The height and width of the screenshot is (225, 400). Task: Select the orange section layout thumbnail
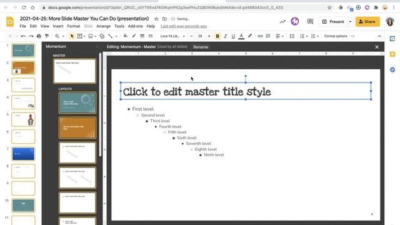pos(77,127)
